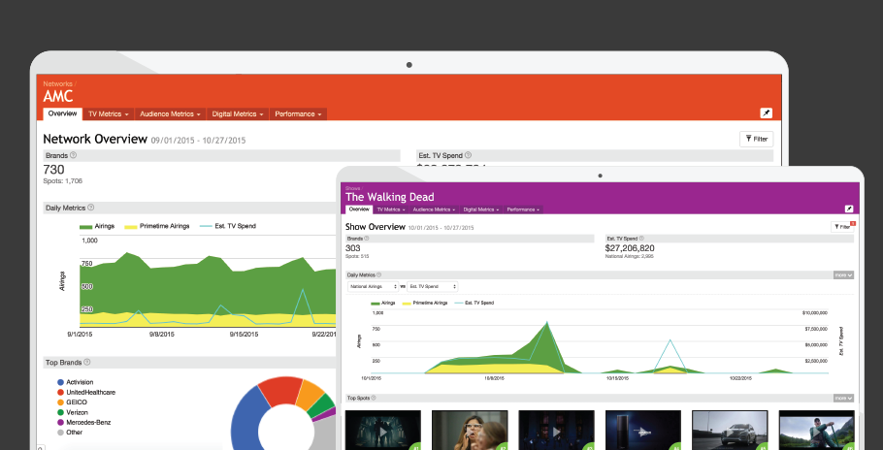The image size is (883, 450).
Task: Open help icon beside Walking Dead Est. TV Spend
Action: (641, 239)
